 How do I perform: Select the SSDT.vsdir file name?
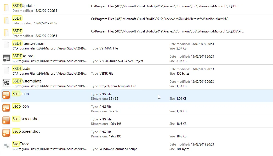tap(21, 69)
